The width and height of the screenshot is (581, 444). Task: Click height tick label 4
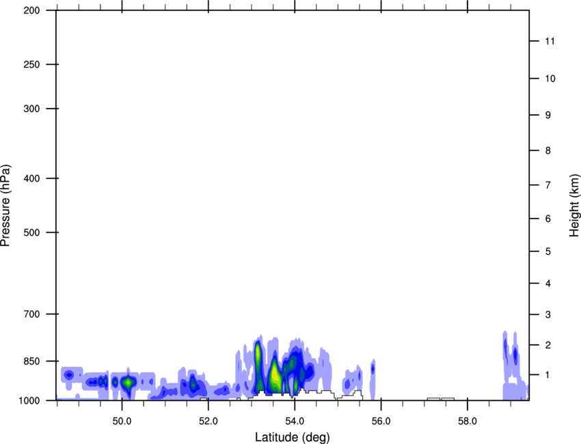click(548, 283)
